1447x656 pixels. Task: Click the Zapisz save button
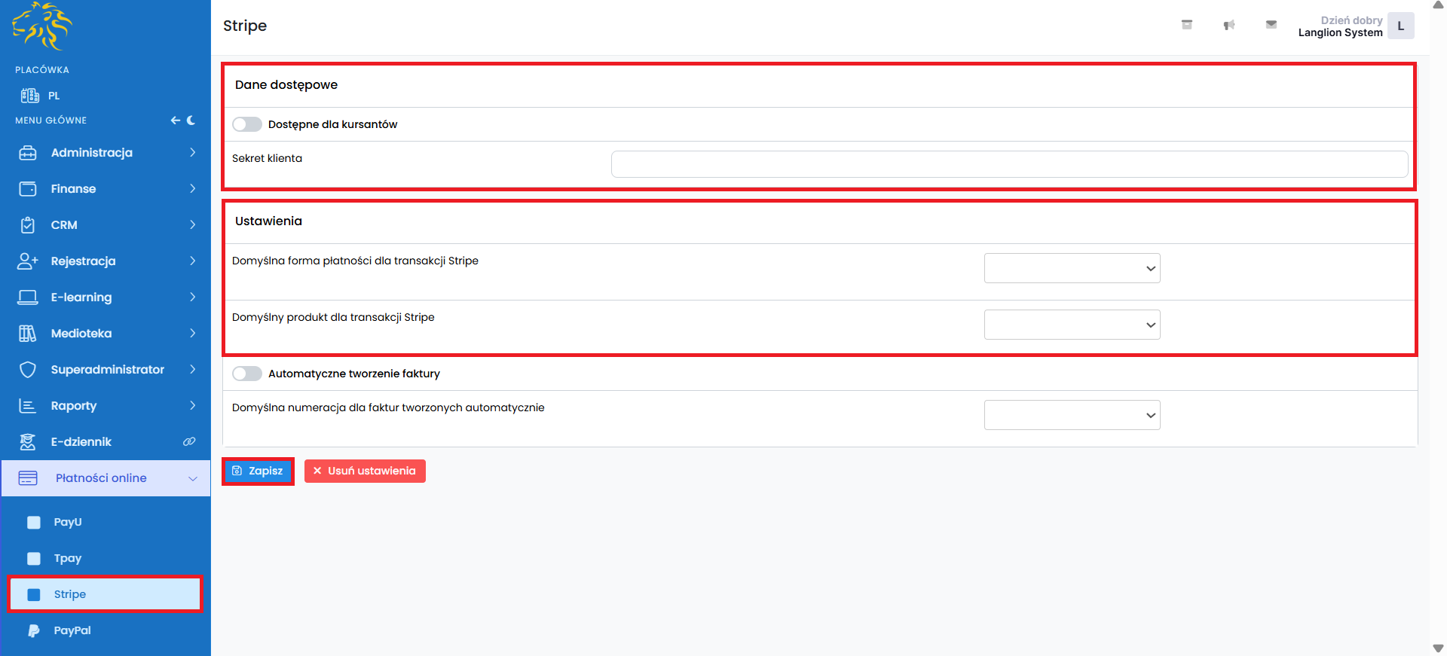point(258,471)
